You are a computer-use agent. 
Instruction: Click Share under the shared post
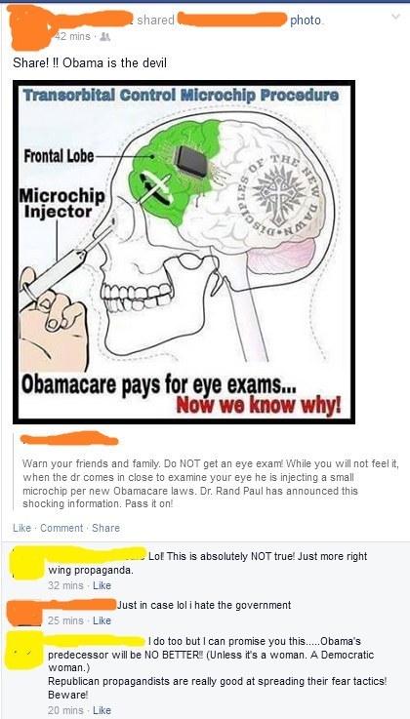click(105, 528)
